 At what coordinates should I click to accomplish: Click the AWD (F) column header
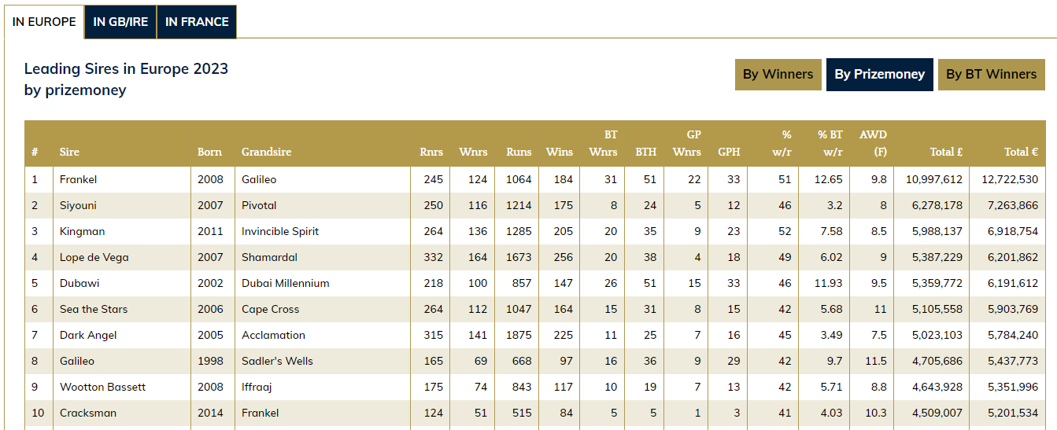click(x=873, y=143)
